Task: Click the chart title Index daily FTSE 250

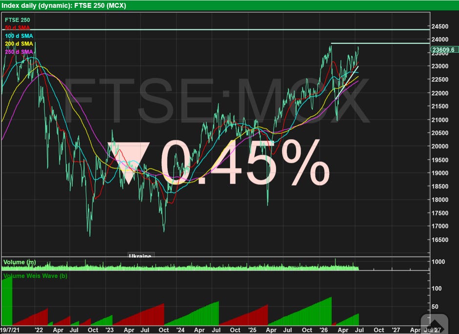Action: 64,5
